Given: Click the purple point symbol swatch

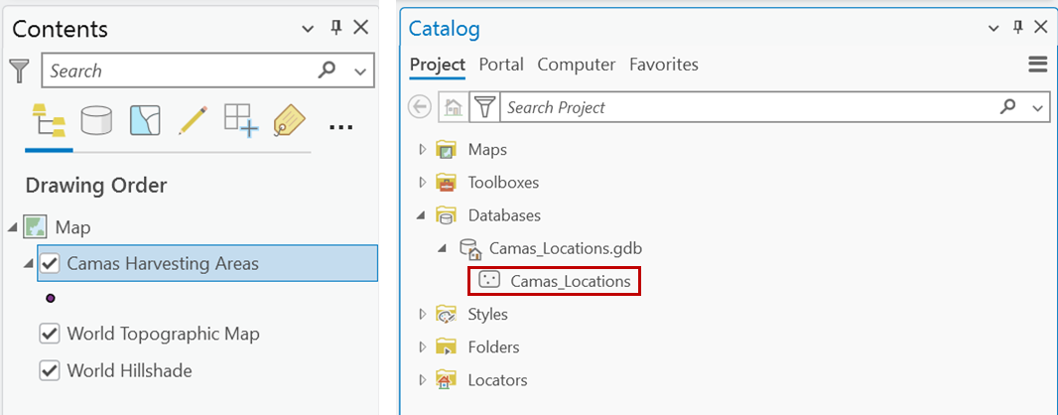Looking at the screenshot, I should [51, 298].
